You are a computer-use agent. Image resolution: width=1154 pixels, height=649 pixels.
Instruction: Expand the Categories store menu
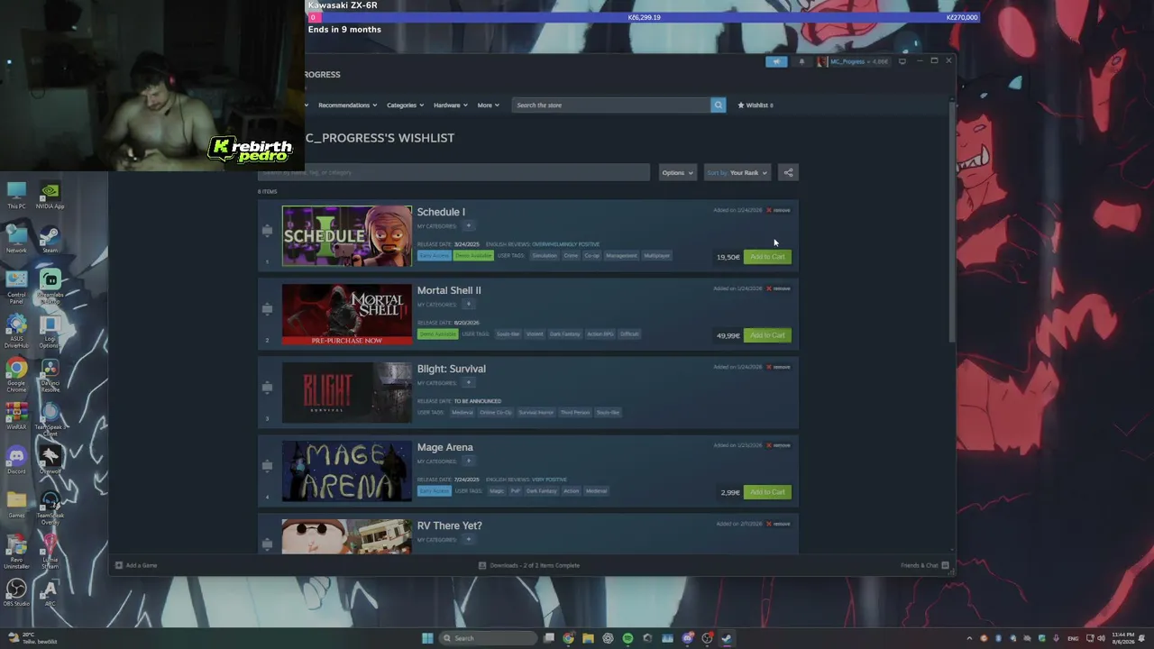click(405, 105)
